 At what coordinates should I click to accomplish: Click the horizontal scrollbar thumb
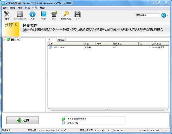tap(107, 110)
